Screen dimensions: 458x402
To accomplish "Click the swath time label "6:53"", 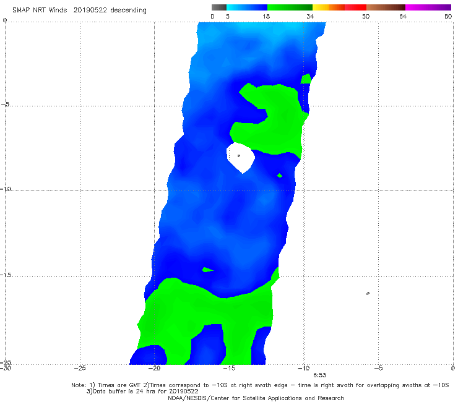I will pos(319,375).
